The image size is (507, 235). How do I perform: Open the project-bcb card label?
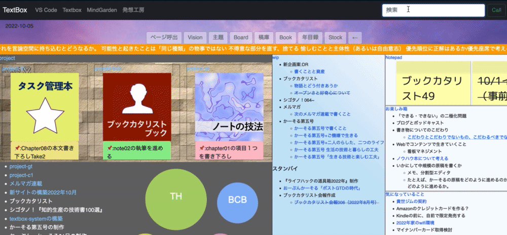click(x=107, y=69)
